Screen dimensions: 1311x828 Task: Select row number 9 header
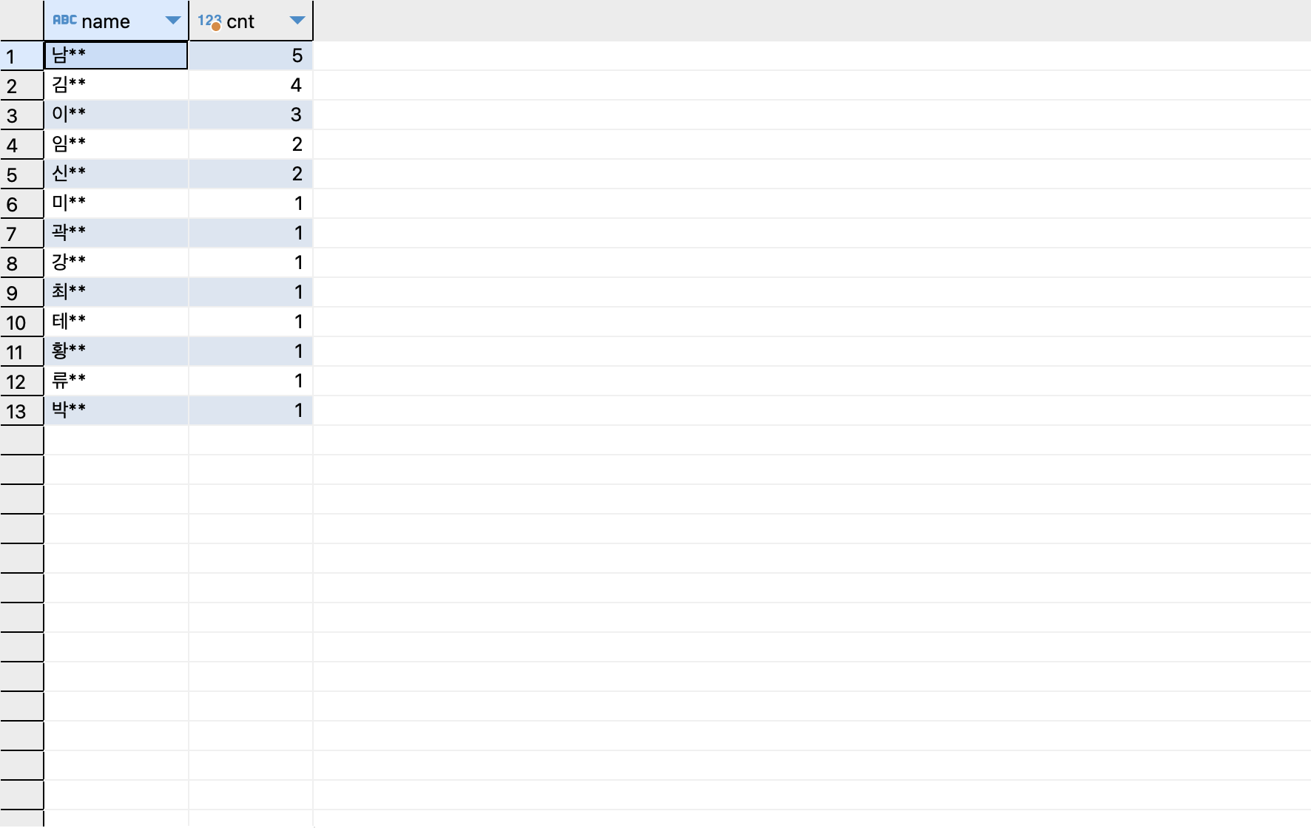[x=21, y=293]
